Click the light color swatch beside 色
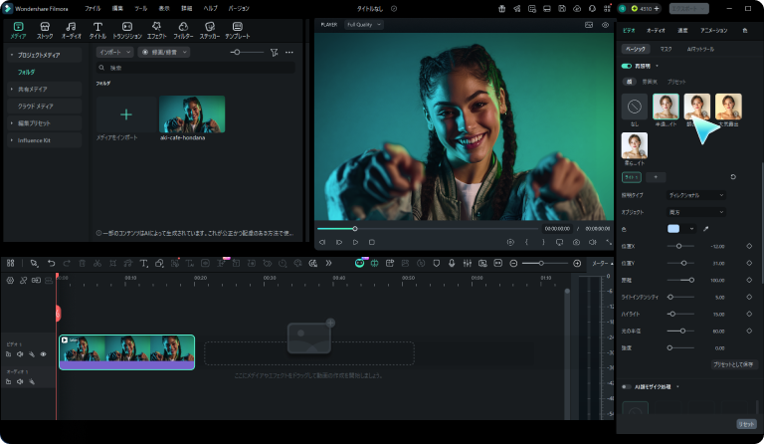This screenshot has width=764, height=444. 673,229
